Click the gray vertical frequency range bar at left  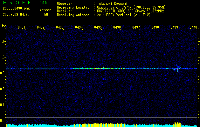6,73
